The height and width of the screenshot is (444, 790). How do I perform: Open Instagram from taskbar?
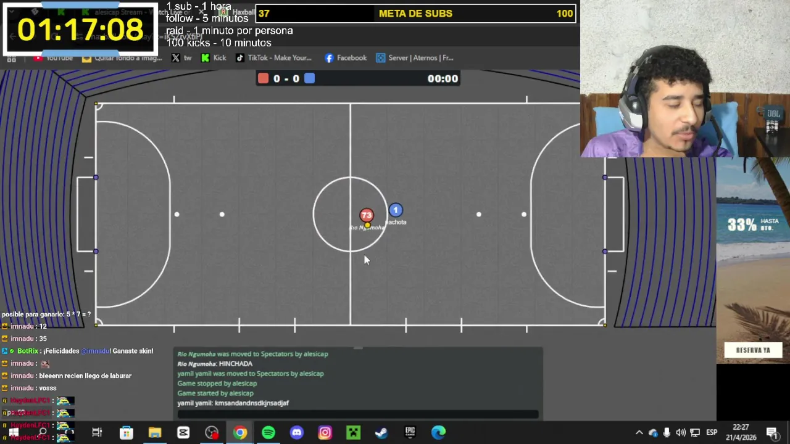click(x=325, y=432)
